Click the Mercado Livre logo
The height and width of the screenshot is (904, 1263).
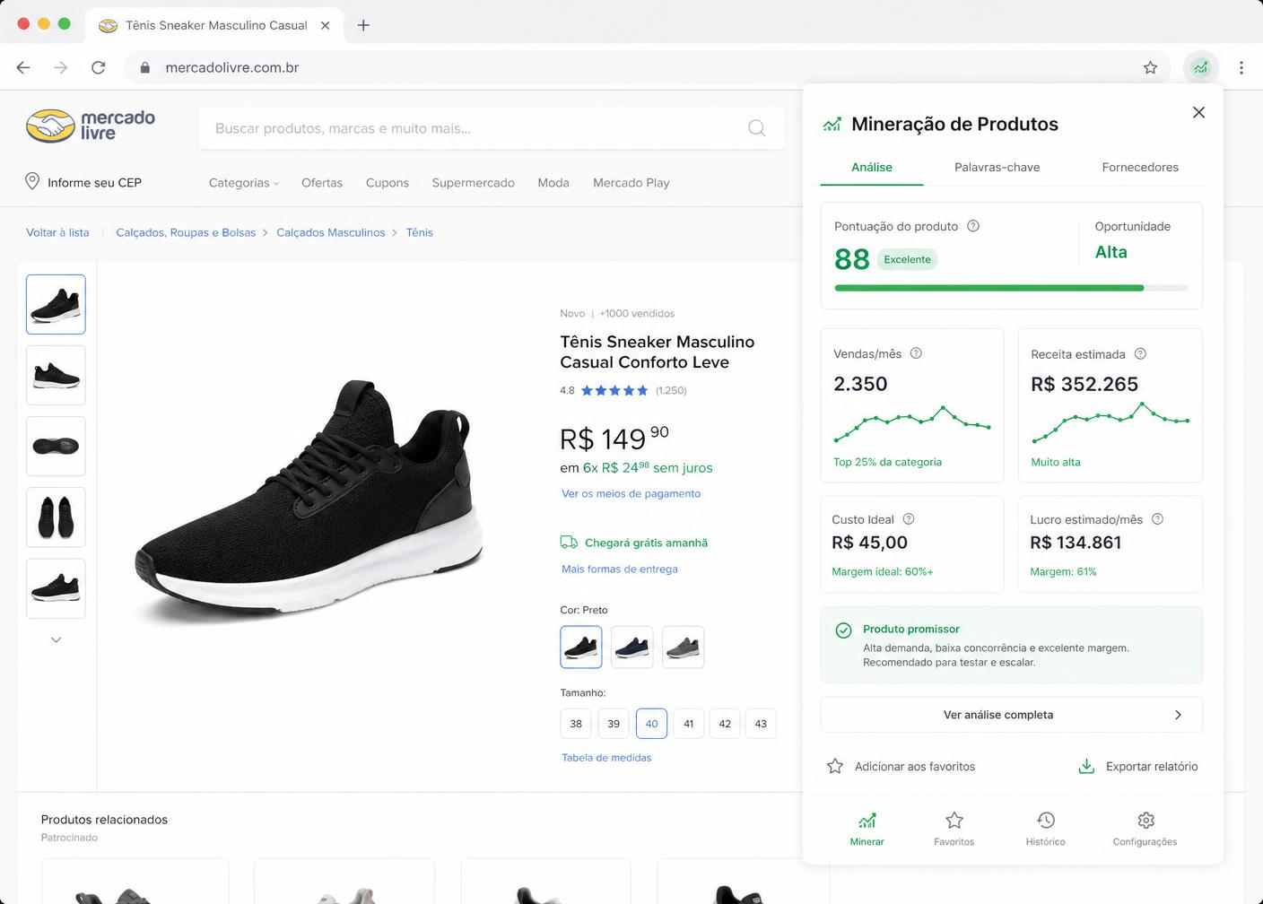tap(91, 126)
